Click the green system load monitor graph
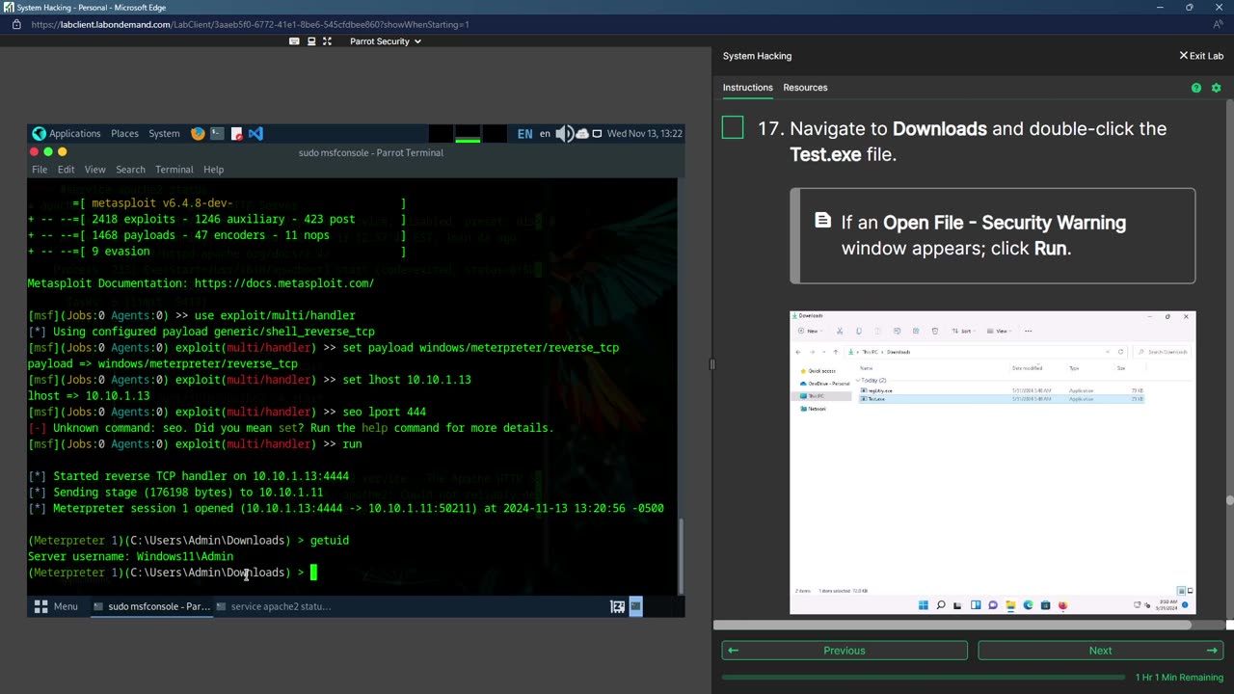The width and height of the screenshot is (1234, 694). point(468,134)
